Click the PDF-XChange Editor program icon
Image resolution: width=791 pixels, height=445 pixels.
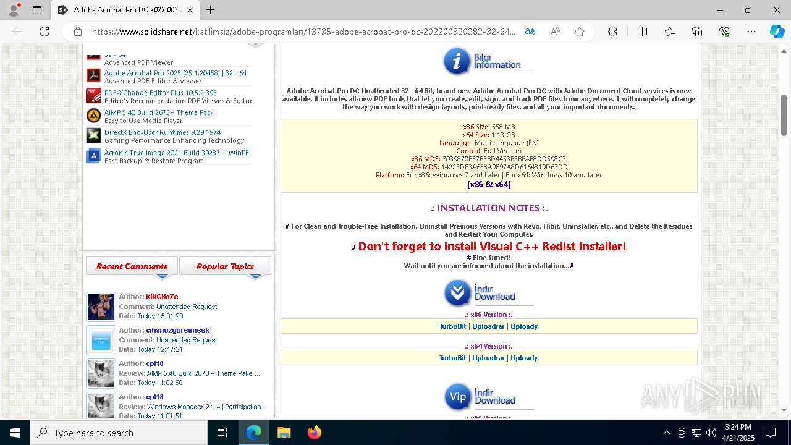pos(93,96)
